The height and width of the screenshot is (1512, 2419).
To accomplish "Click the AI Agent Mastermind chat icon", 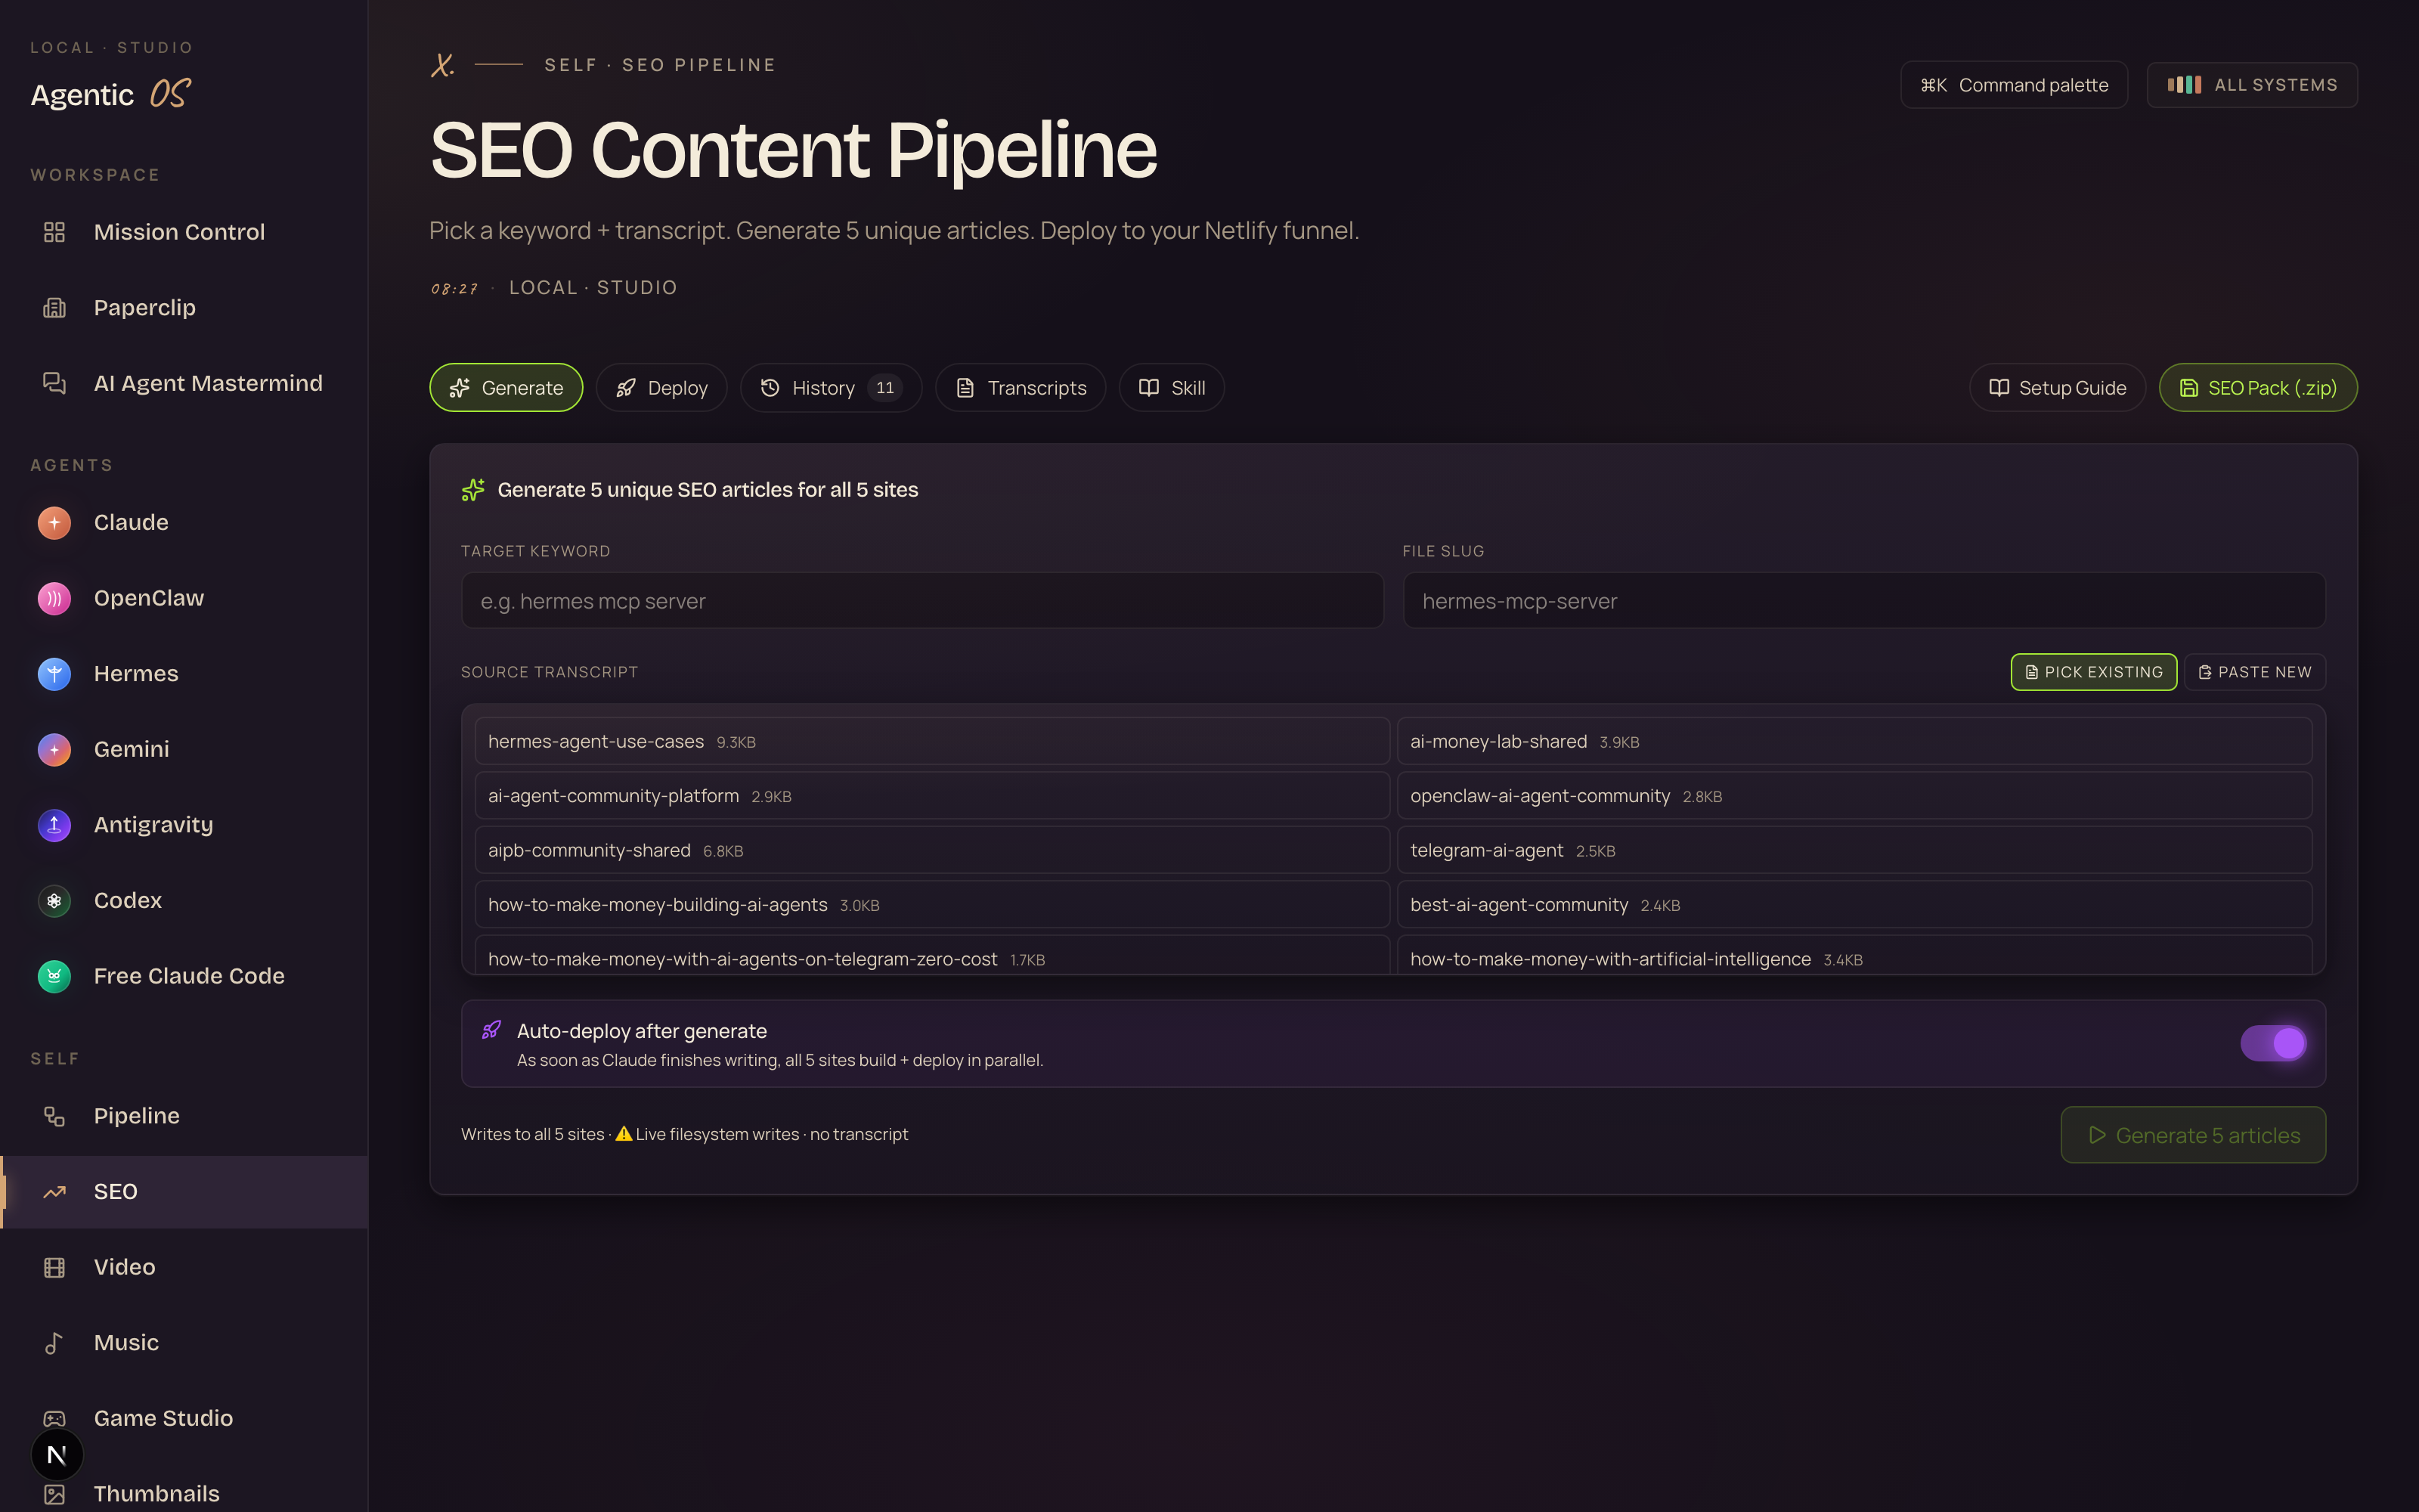I will [54, 383].
